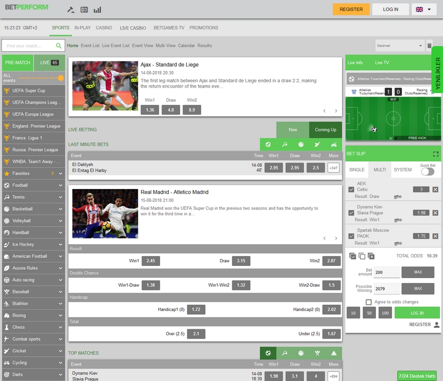Filter last minute bets by cricket icon
443x381 pixels.
click(x=317, y=144)
